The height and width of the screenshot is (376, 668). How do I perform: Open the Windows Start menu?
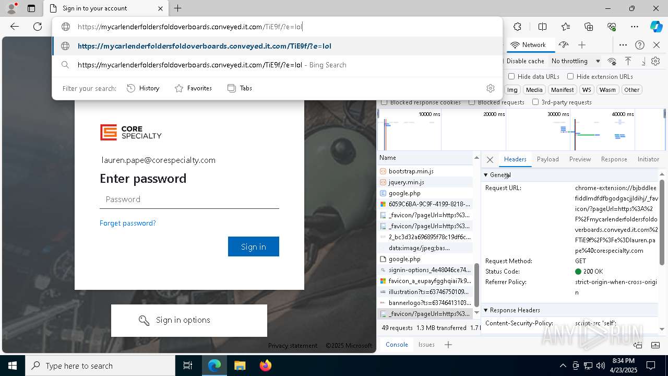pos(13,366)
